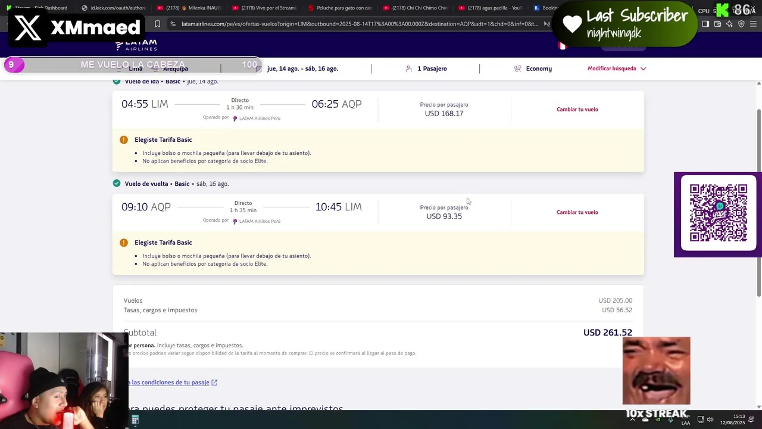Open the browser wallet icon
The width and height of the screenshot is (762, 429).
[717, 24]
